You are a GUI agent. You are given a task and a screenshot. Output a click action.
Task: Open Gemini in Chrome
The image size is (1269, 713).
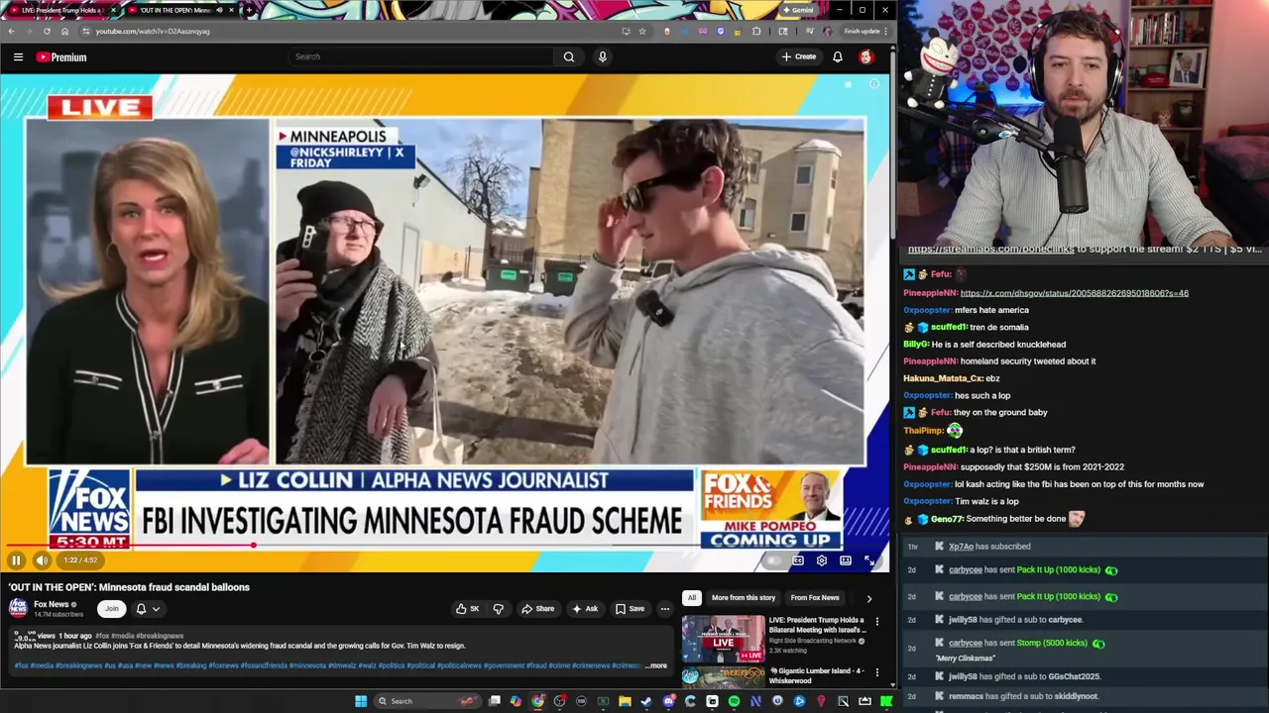797,10
